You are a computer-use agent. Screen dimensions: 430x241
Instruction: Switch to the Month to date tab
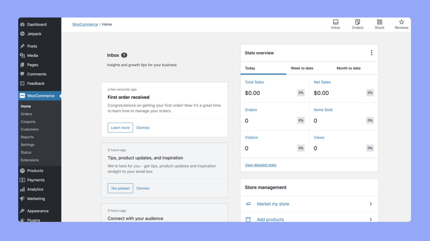pos(349,68)
